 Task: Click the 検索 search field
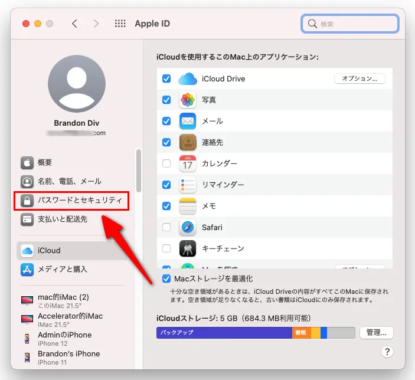tap(349, 24)
